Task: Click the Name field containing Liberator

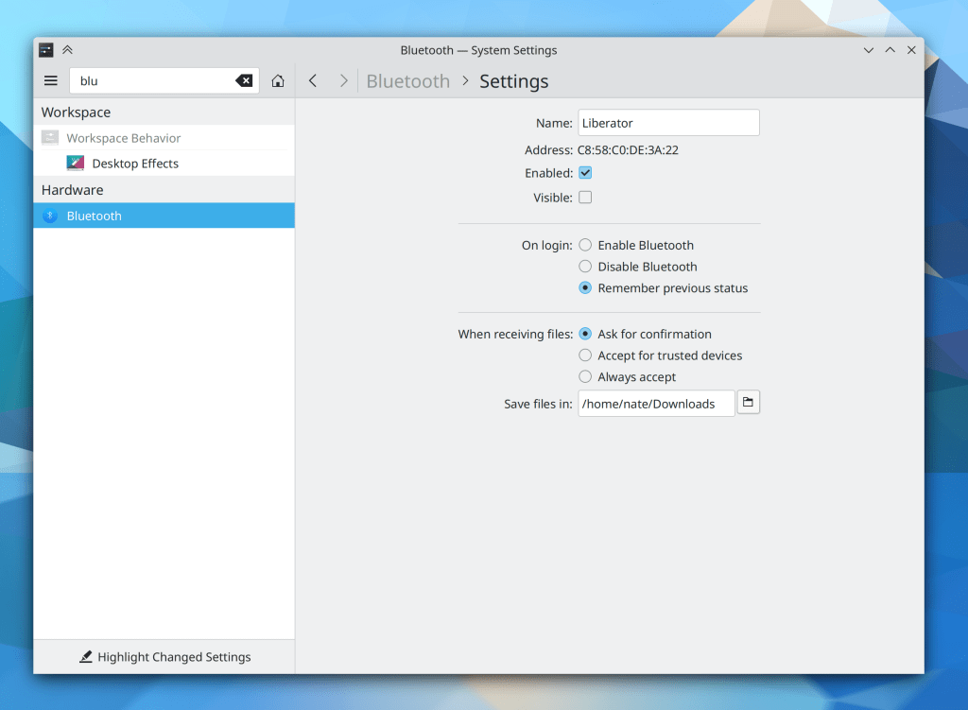Action: [667, 123]
